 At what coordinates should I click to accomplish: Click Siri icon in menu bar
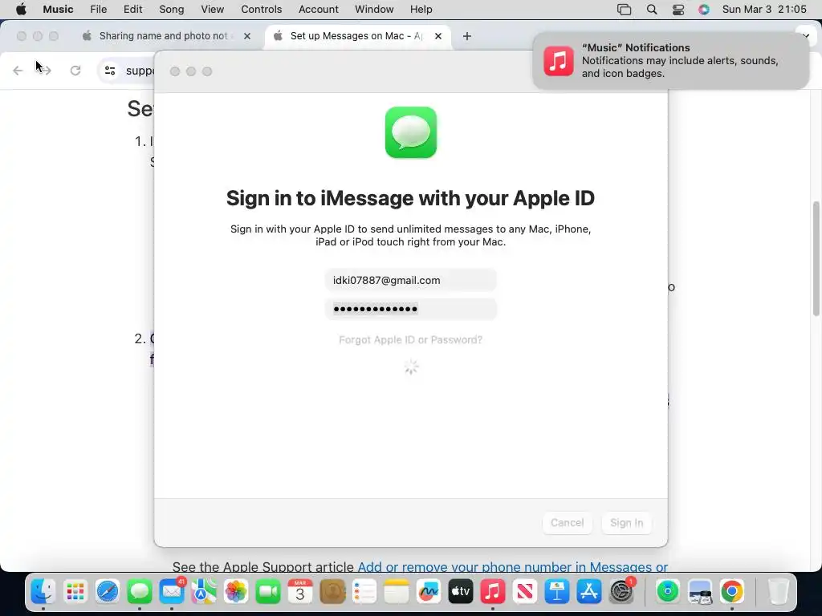point(704,10)
